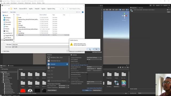Click the search box in the save dialog
Screen dimensions: 171x96
point(75,9)
